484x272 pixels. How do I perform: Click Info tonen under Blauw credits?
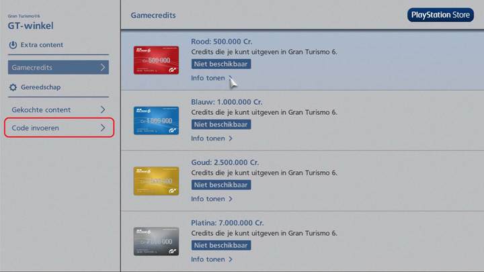point(211,138)
